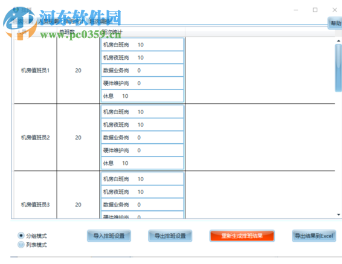
Task: Click total shifts 20 for 机房值班员1
Action: (78, 71)
